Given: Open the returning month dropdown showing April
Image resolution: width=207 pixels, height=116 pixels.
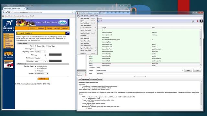Looking at the screenshot, I should (39, 61).
